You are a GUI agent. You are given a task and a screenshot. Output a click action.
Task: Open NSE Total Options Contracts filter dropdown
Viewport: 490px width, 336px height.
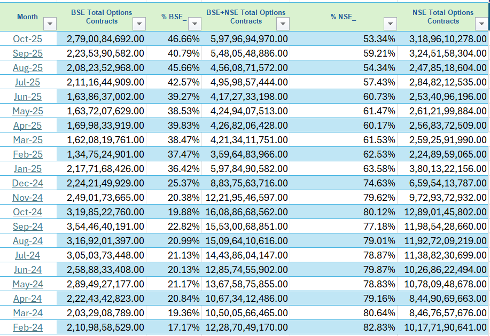(x=481, y=24)
